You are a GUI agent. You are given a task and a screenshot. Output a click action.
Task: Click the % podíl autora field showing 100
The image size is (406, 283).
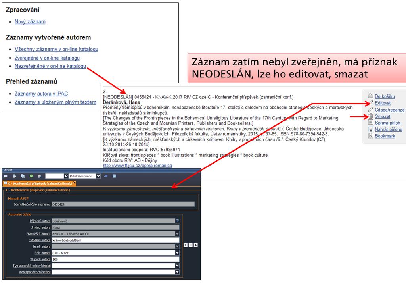pos(115,259)
